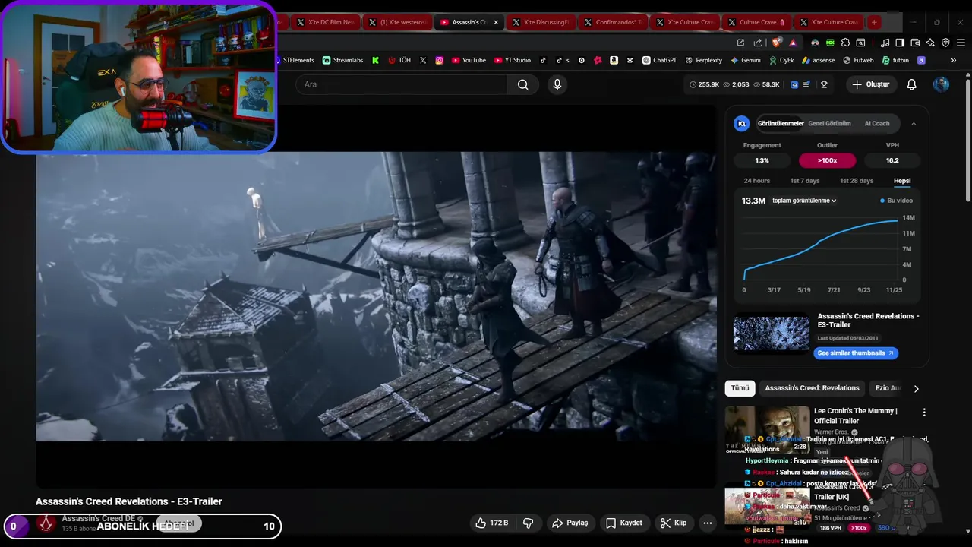This screenshot has height=547, width=972.
Task: Click the vidIQ panel video thumbnail
Action: pos(771,334)
